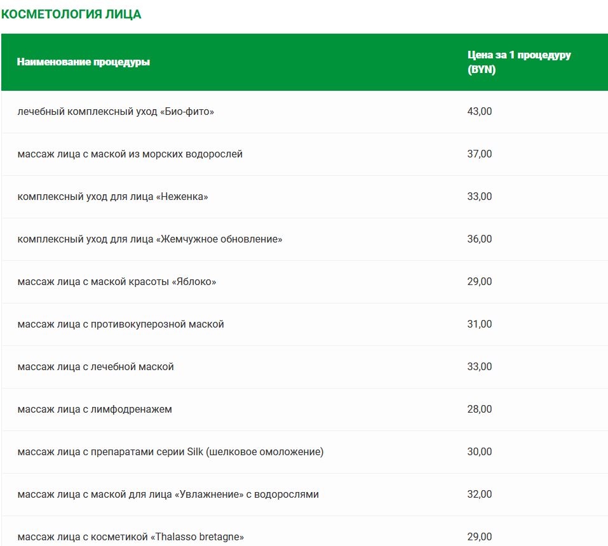Click the лимфодренажем massage procedure
The width and height of the screenshot is (608, 546).
[95, 409]
